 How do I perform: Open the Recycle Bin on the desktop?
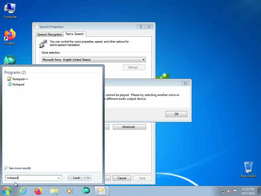click(x=248, y=169)
